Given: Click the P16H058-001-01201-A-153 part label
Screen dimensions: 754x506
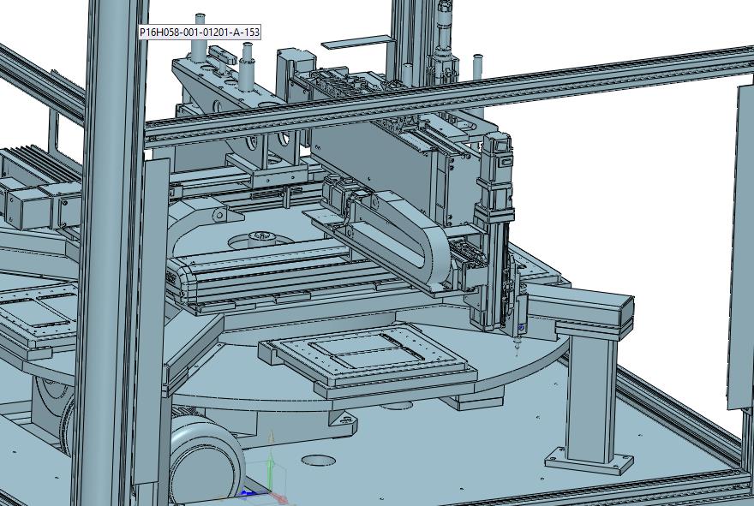Looking at the screenshot, I should point(200,33).
